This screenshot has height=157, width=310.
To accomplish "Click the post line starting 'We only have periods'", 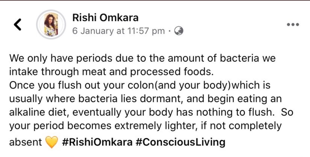I will click(x=142, y=59).
